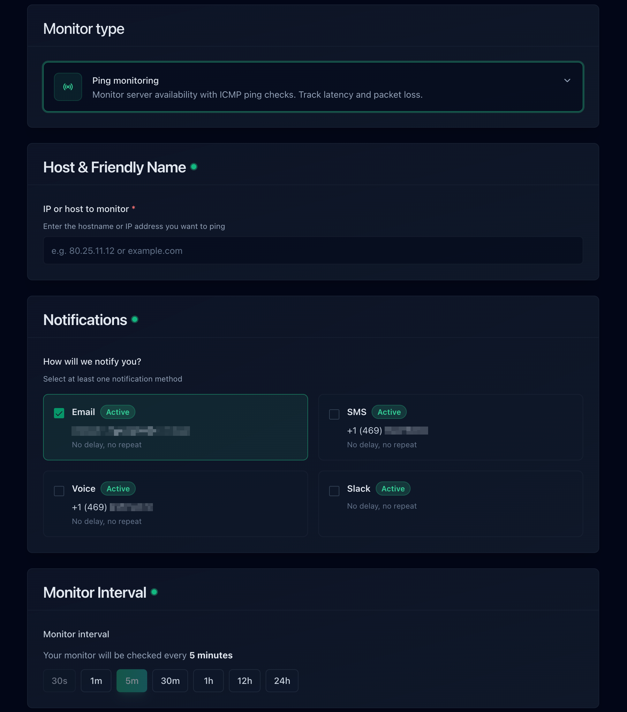Enable SMS notifications
The image size is (627, 712).
[334, 414]
